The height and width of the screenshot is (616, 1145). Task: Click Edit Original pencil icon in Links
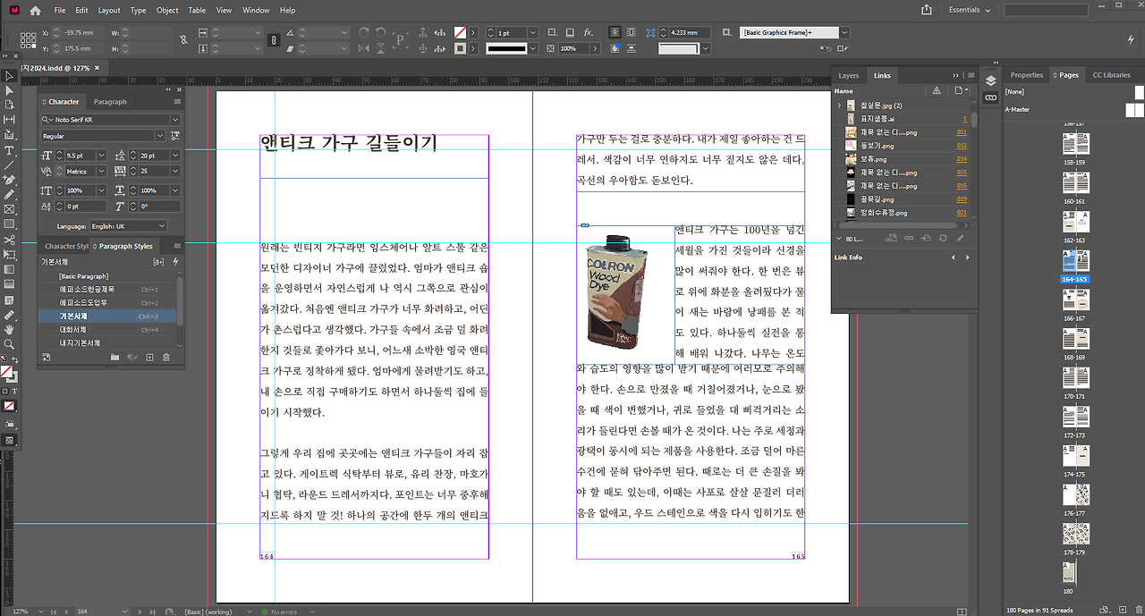point(961,238)
